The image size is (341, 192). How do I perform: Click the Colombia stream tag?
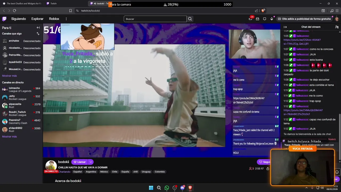coord(160,172)
